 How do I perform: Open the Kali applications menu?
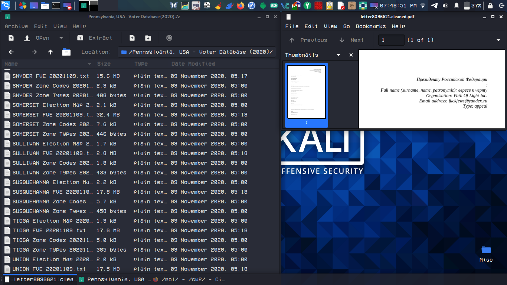6,6
